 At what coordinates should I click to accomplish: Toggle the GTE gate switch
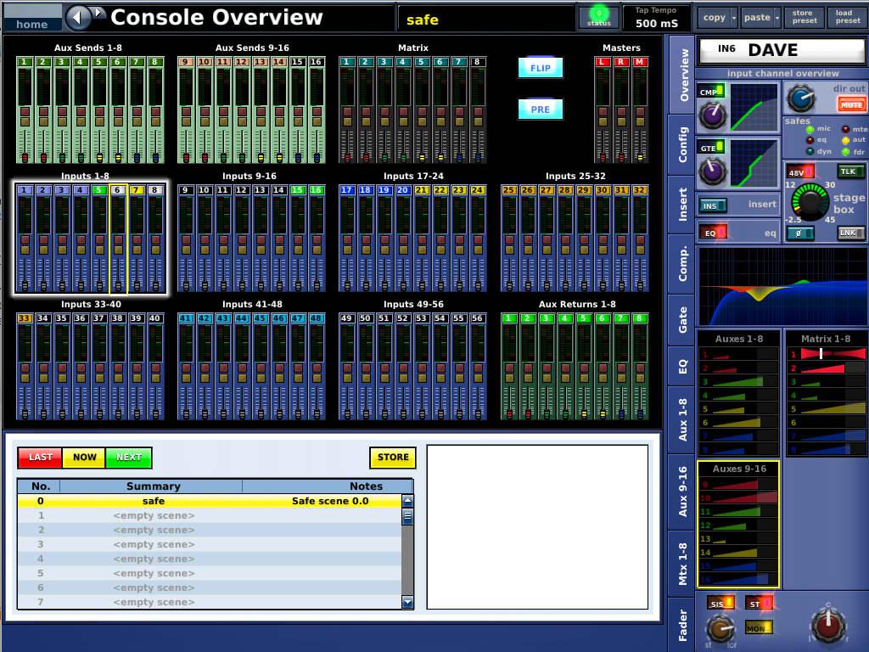(x=712, y=148)
